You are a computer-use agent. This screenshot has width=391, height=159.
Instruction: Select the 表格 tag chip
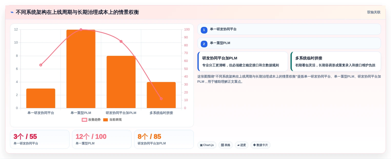pyautogui.click(x=226, y=145)
